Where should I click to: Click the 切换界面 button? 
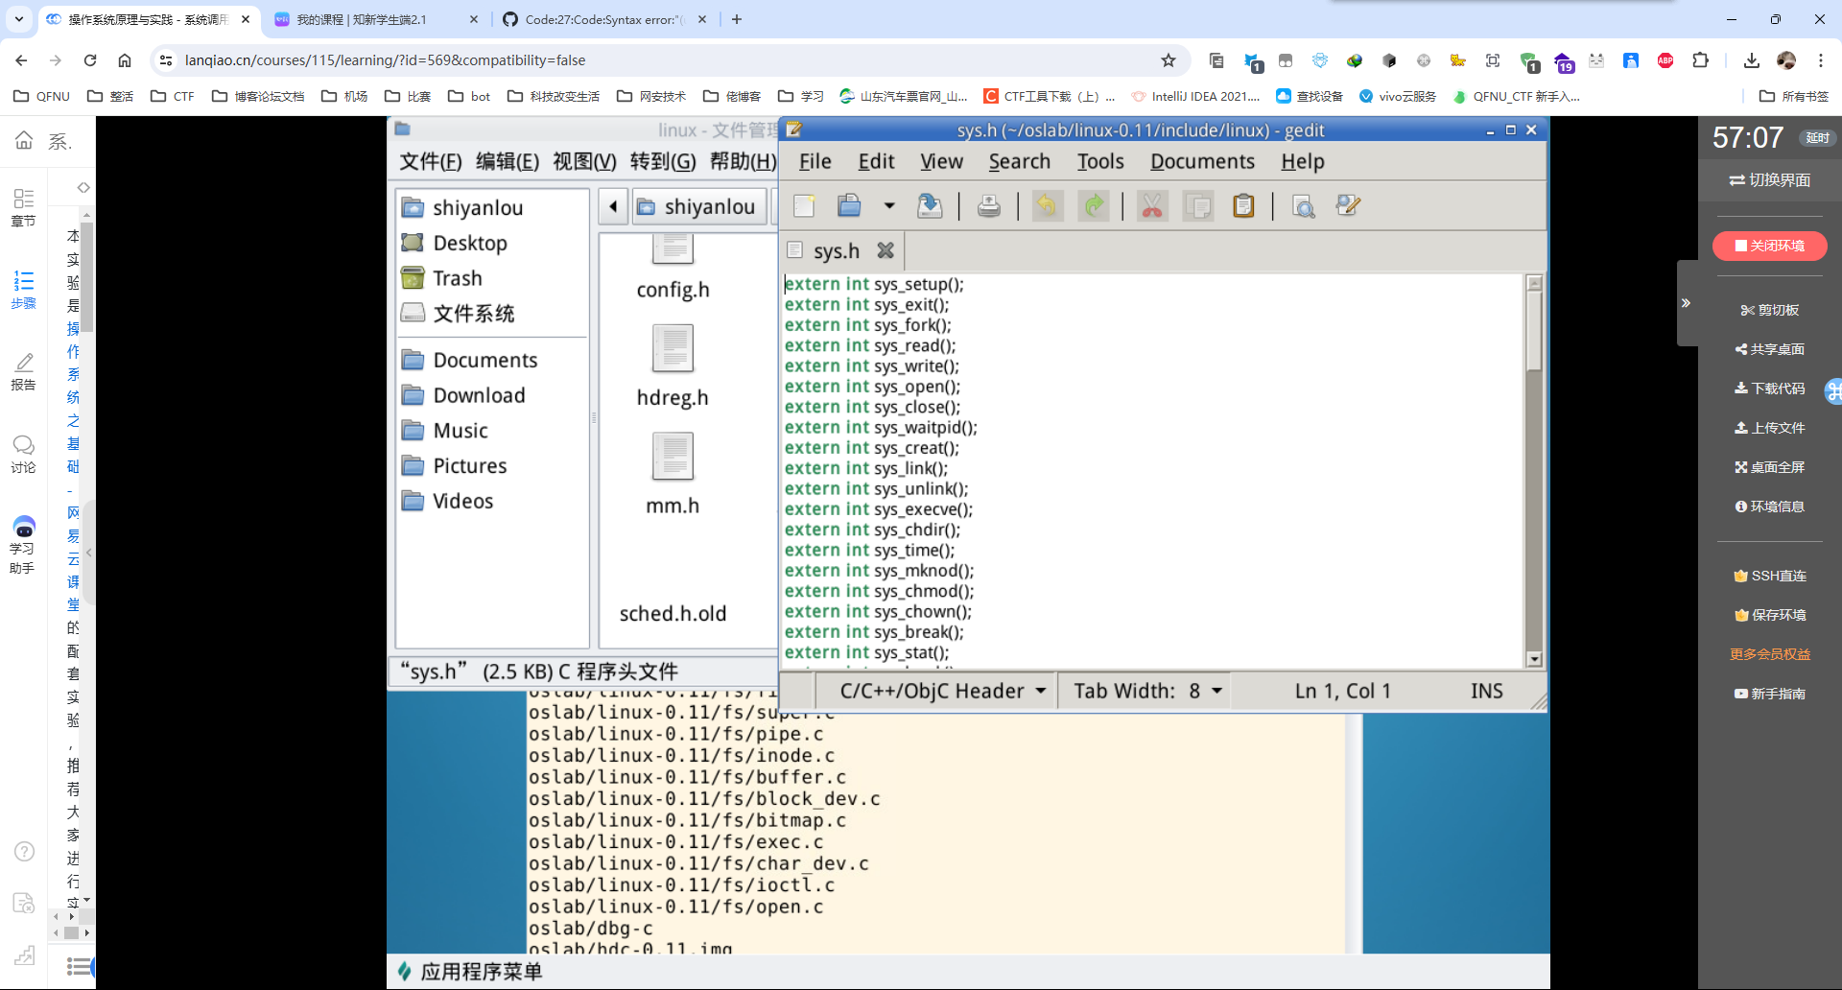(x=1769, y=180)
